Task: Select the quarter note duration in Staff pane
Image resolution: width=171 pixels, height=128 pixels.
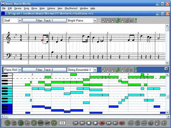Action: pos(122,20)
